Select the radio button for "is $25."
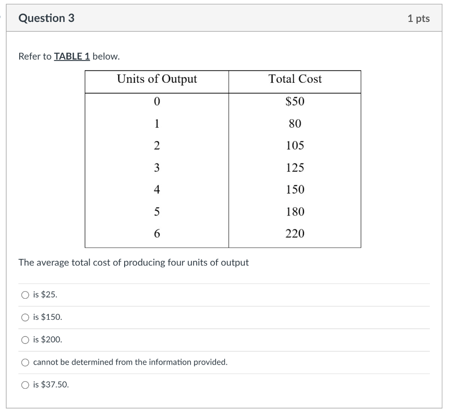This screenshot has width=459, height=417. (x=26, y=295)
